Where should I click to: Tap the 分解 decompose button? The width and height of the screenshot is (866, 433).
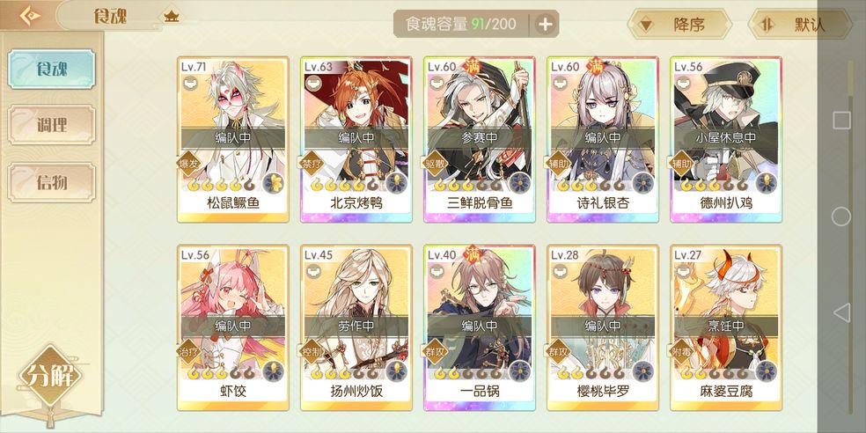pyautogui.click(x=50, y=376)
